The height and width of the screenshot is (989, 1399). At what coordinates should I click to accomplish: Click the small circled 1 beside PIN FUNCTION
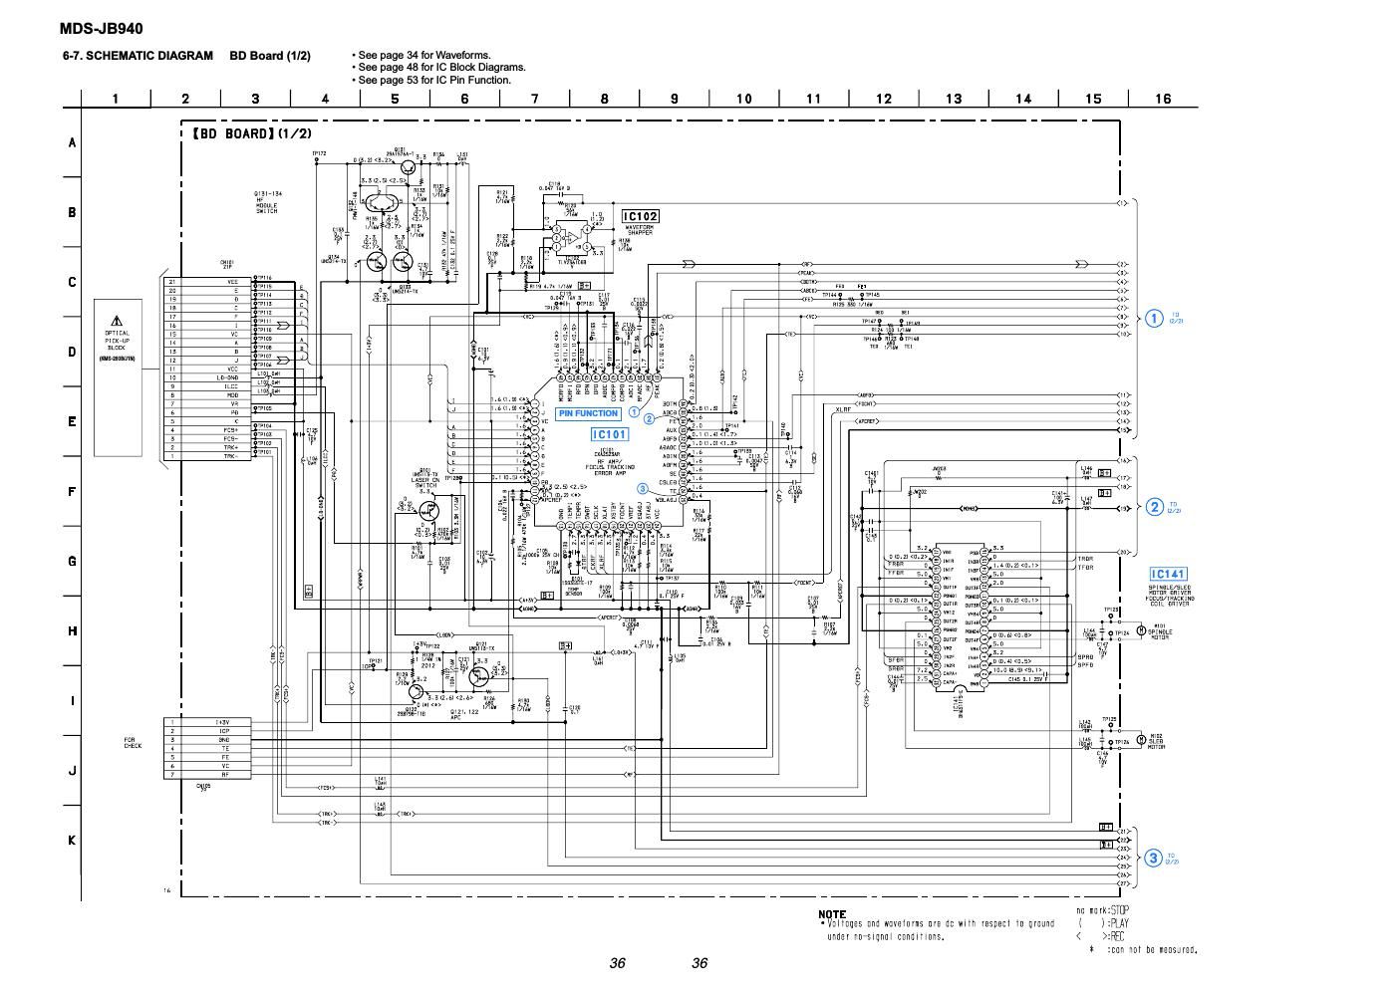pyautogui.click(x=634, y=412)
